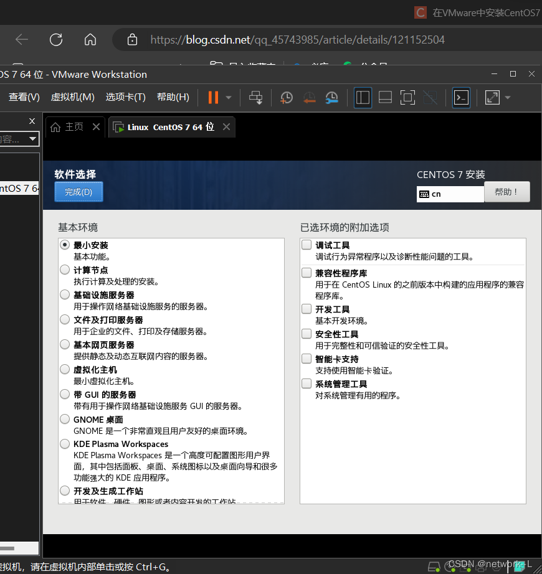
Task: Click the blog.csdn.net URL address field
Action: 297,40
